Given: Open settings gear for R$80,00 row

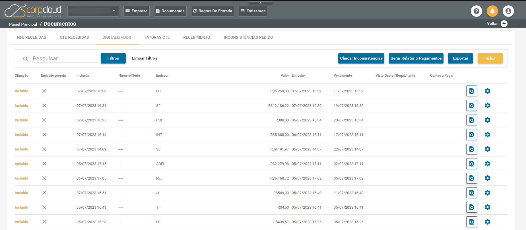Looking at the screenshot, I should tap(488, 120).
